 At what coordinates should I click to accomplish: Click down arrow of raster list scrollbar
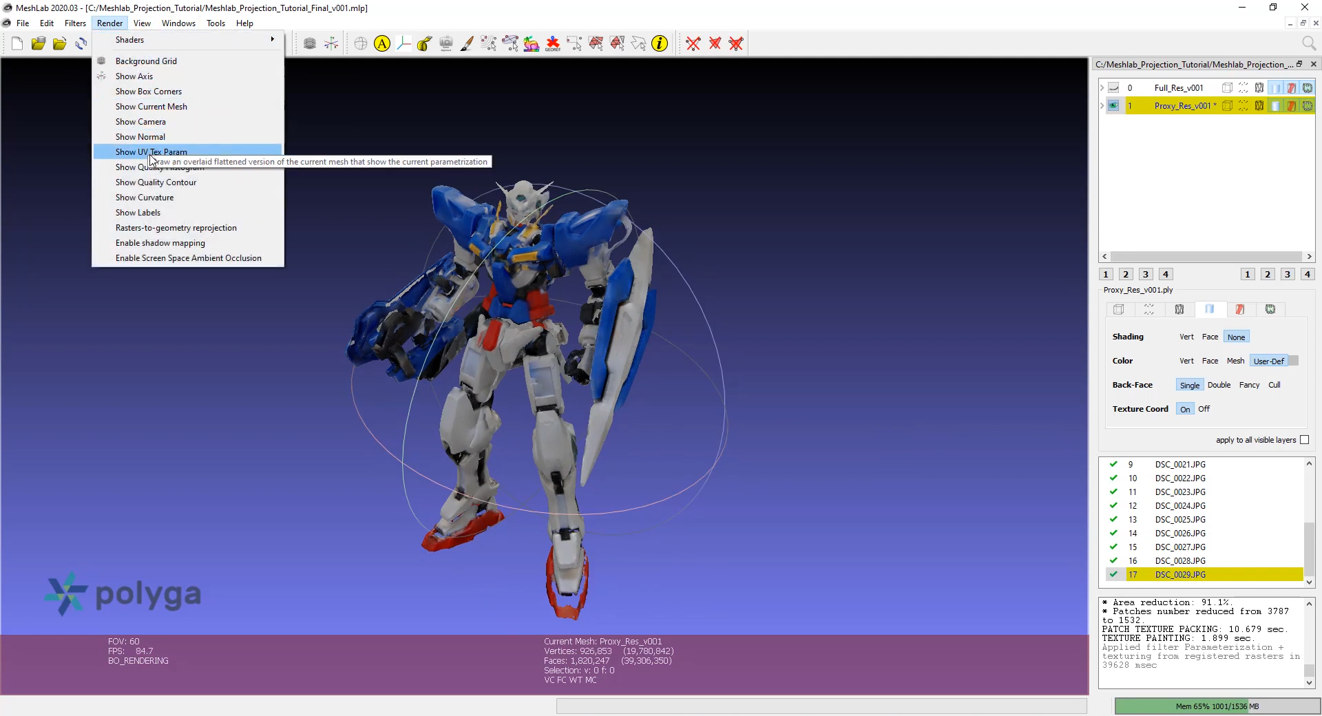[1309, 582]
